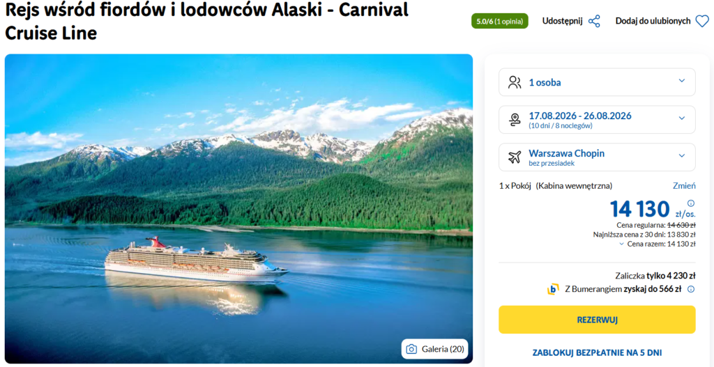Click the airplane icon beside Warszawa Chopin
This screenshot has width=714, height=367.
point(515,157)
